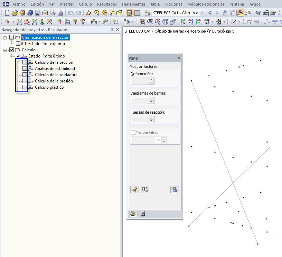This screenshot has height=257, width=282.
Task: Show result values with the x.xx icon
Action: 248,12
